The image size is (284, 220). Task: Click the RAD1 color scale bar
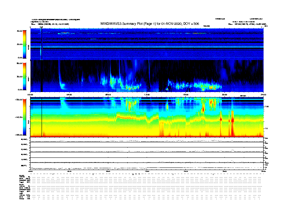[x=24, y=77]
